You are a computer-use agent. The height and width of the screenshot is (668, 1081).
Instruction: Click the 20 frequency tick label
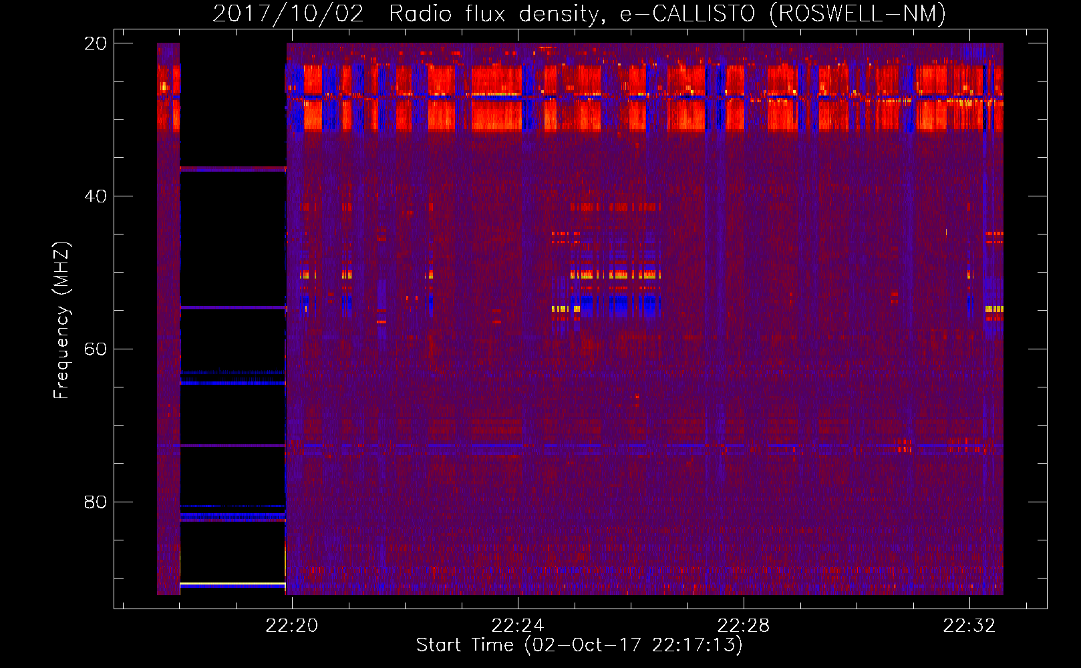[95, 43]
